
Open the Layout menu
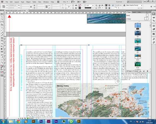17,2
